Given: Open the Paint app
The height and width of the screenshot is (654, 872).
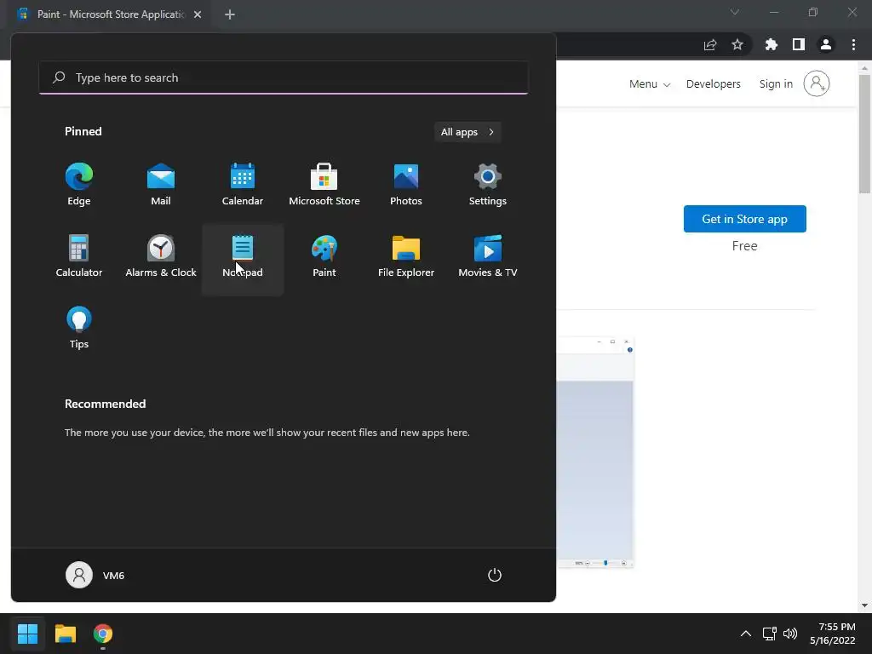Looking at the screenshot, I should (x=324, y=257).
